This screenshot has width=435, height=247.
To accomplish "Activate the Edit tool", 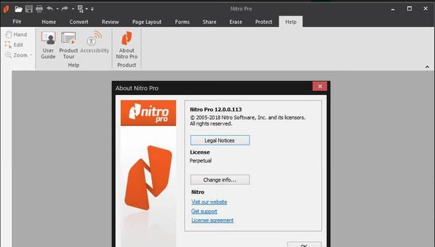I will pyautogui.click(x=14, y=44).
